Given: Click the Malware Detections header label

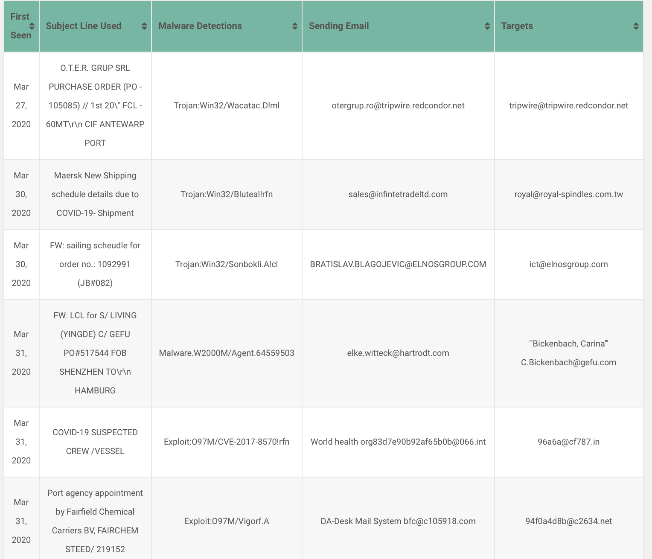Looking at the screenshot, I should tap(200, 26).
